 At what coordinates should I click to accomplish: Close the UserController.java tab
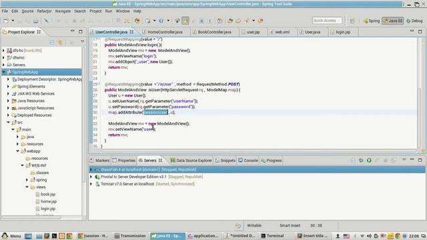(x=132, y=32)
